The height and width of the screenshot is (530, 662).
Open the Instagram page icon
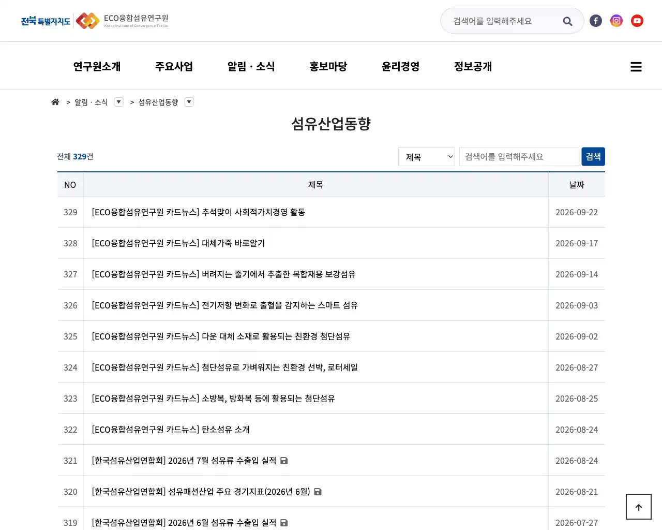616,21
